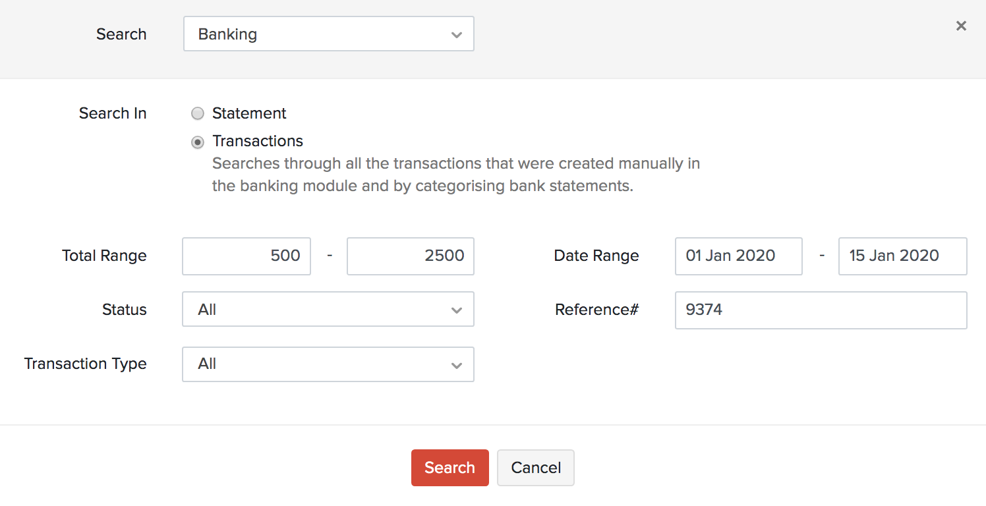
Task: Click the Date Range label
Action: [596, 256]
